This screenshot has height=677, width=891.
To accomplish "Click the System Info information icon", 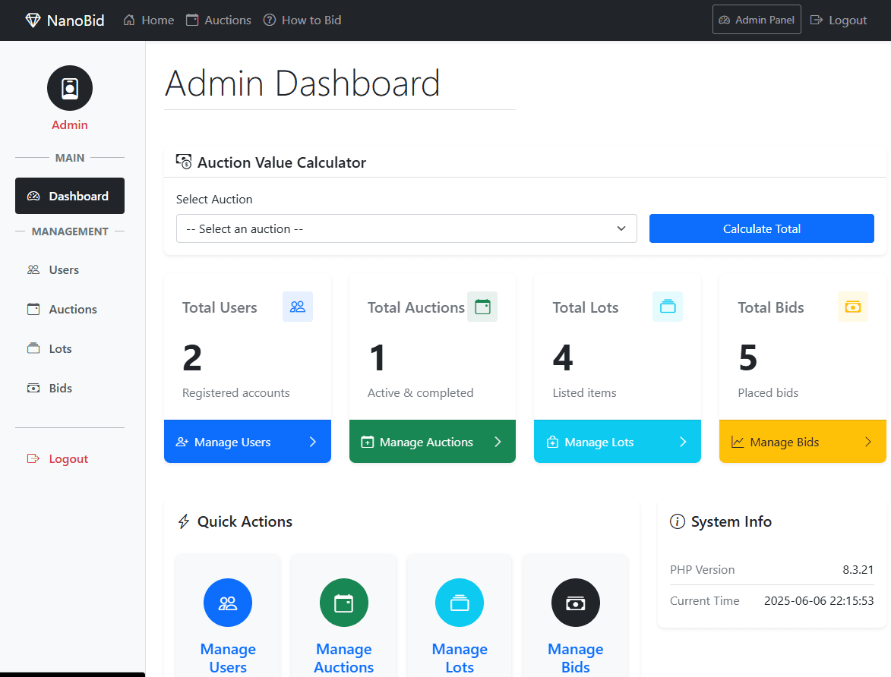I will point(677,521).
